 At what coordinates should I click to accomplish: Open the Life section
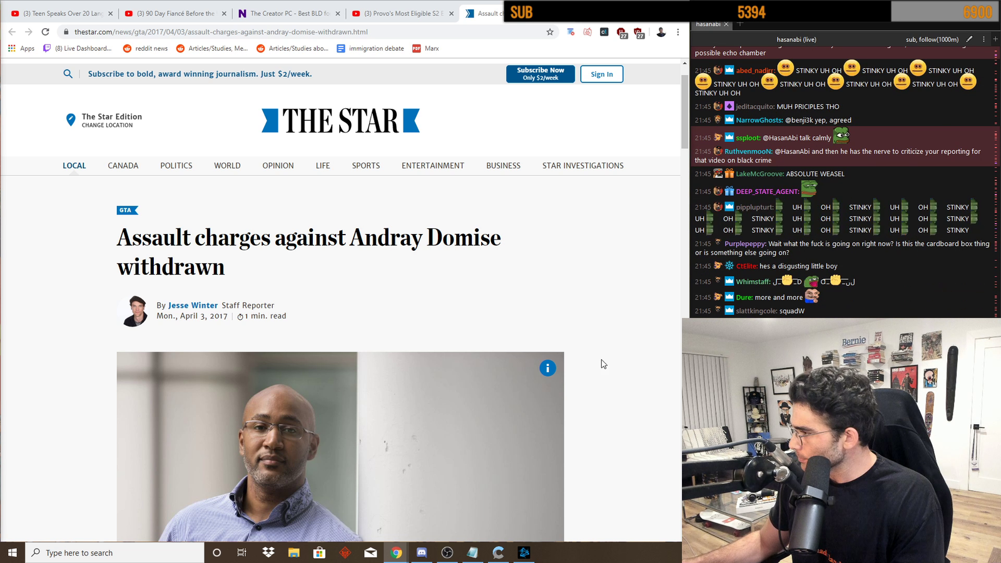[x=323, y=166]
